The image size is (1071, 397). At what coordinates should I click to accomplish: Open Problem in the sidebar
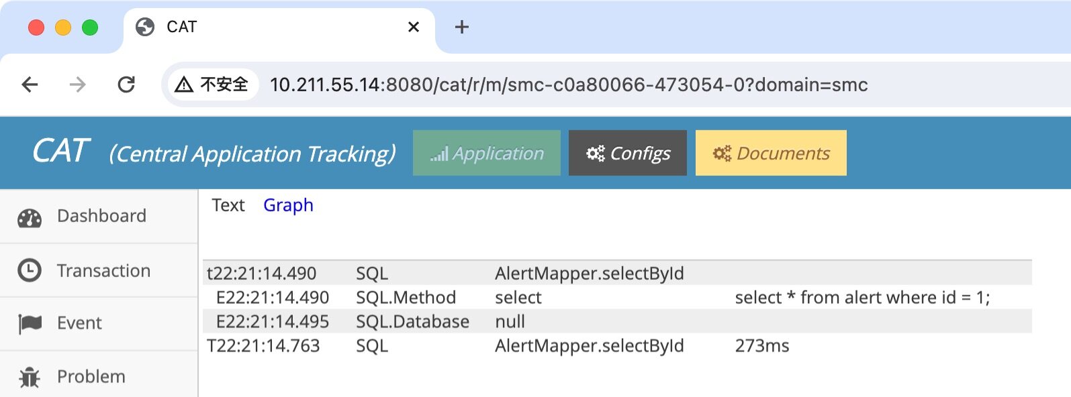pyautogui.click(x=99, y=376)
